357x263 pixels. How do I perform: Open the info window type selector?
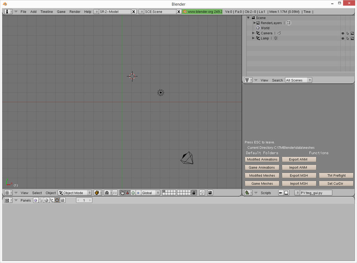coord(8,11)
